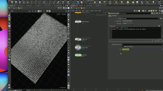Open the Add menu in network editor
Screen dimensions: 163x91
pos(73,11)
